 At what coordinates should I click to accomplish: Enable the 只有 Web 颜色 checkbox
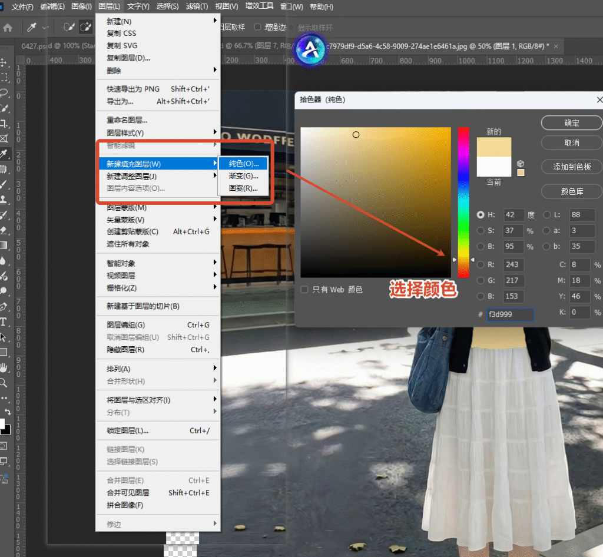(x=304, y=289)
